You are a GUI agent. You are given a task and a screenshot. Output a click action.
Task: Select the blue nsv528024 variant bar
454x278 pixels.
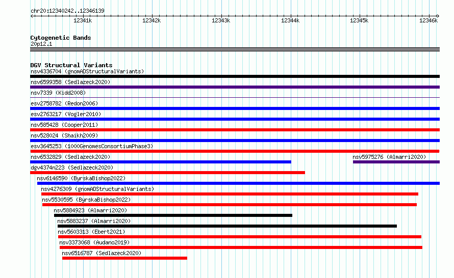pos(235,141)
